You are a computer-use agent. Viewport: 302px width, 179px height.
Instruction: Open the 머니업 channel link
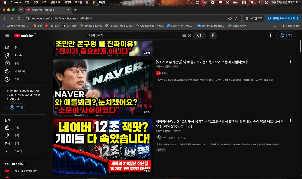(165, 73)
